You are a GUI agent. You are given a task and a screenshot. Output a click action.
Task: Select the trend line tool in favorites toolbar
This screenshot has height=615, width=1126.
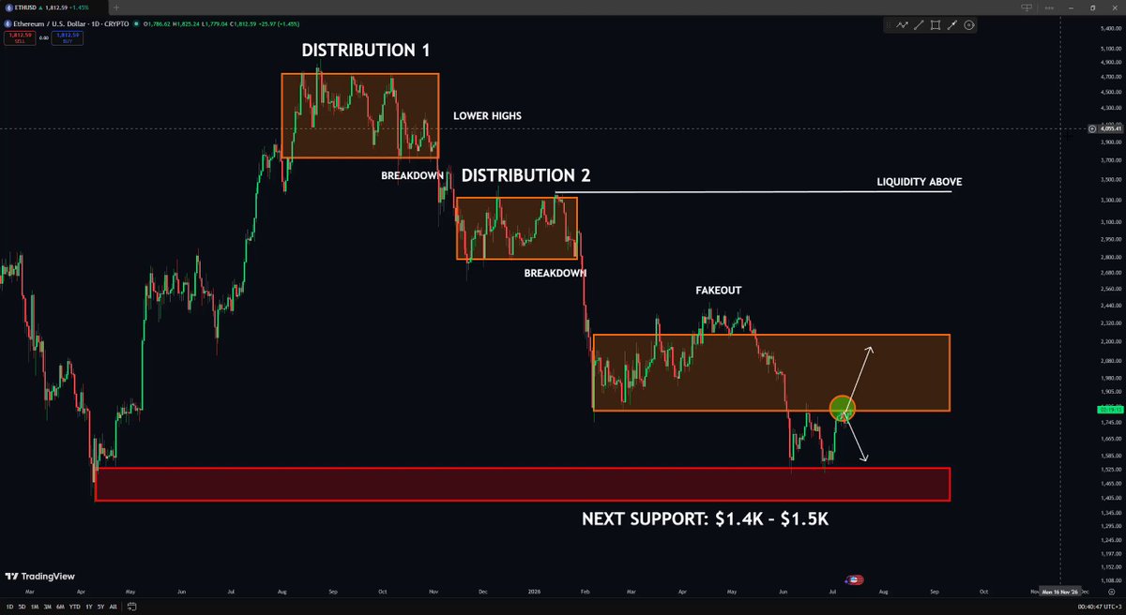point(919,25)
